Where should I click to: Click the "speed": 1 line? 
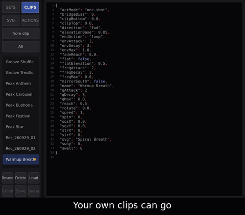click(x=72, y=113)
